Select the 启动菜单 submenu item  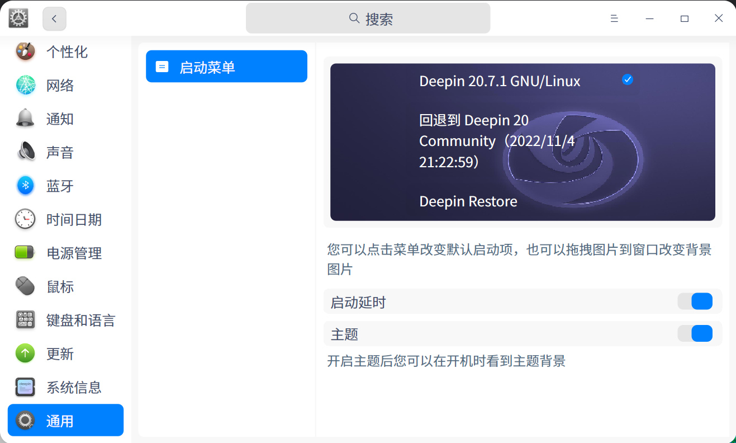(226, 67)
